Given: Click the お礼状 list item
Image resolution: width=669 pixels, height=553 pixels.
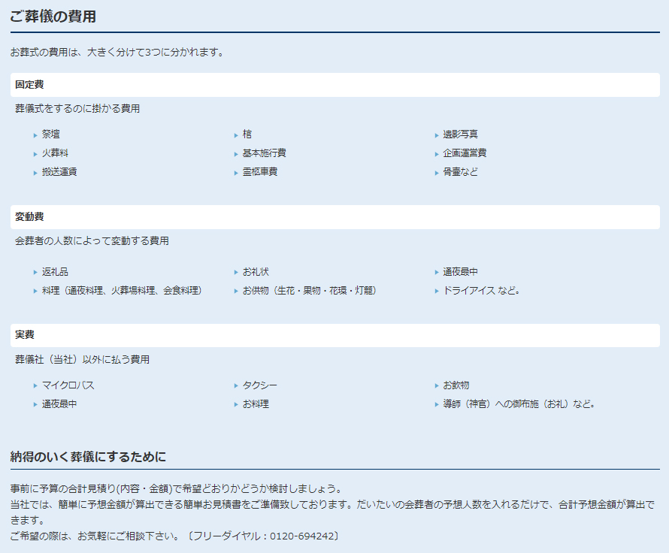Looking at the screenshot, I should (x=255, y=272).
